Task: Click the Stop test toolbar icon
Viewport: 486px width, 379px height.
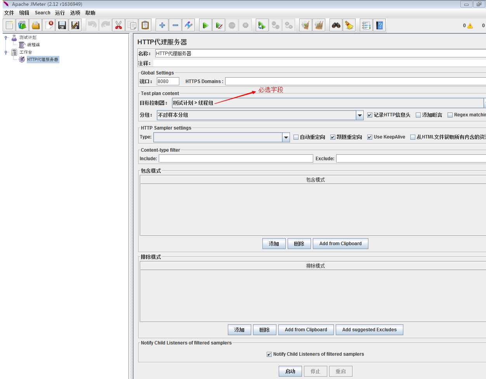Action: [x=232, y=25]
